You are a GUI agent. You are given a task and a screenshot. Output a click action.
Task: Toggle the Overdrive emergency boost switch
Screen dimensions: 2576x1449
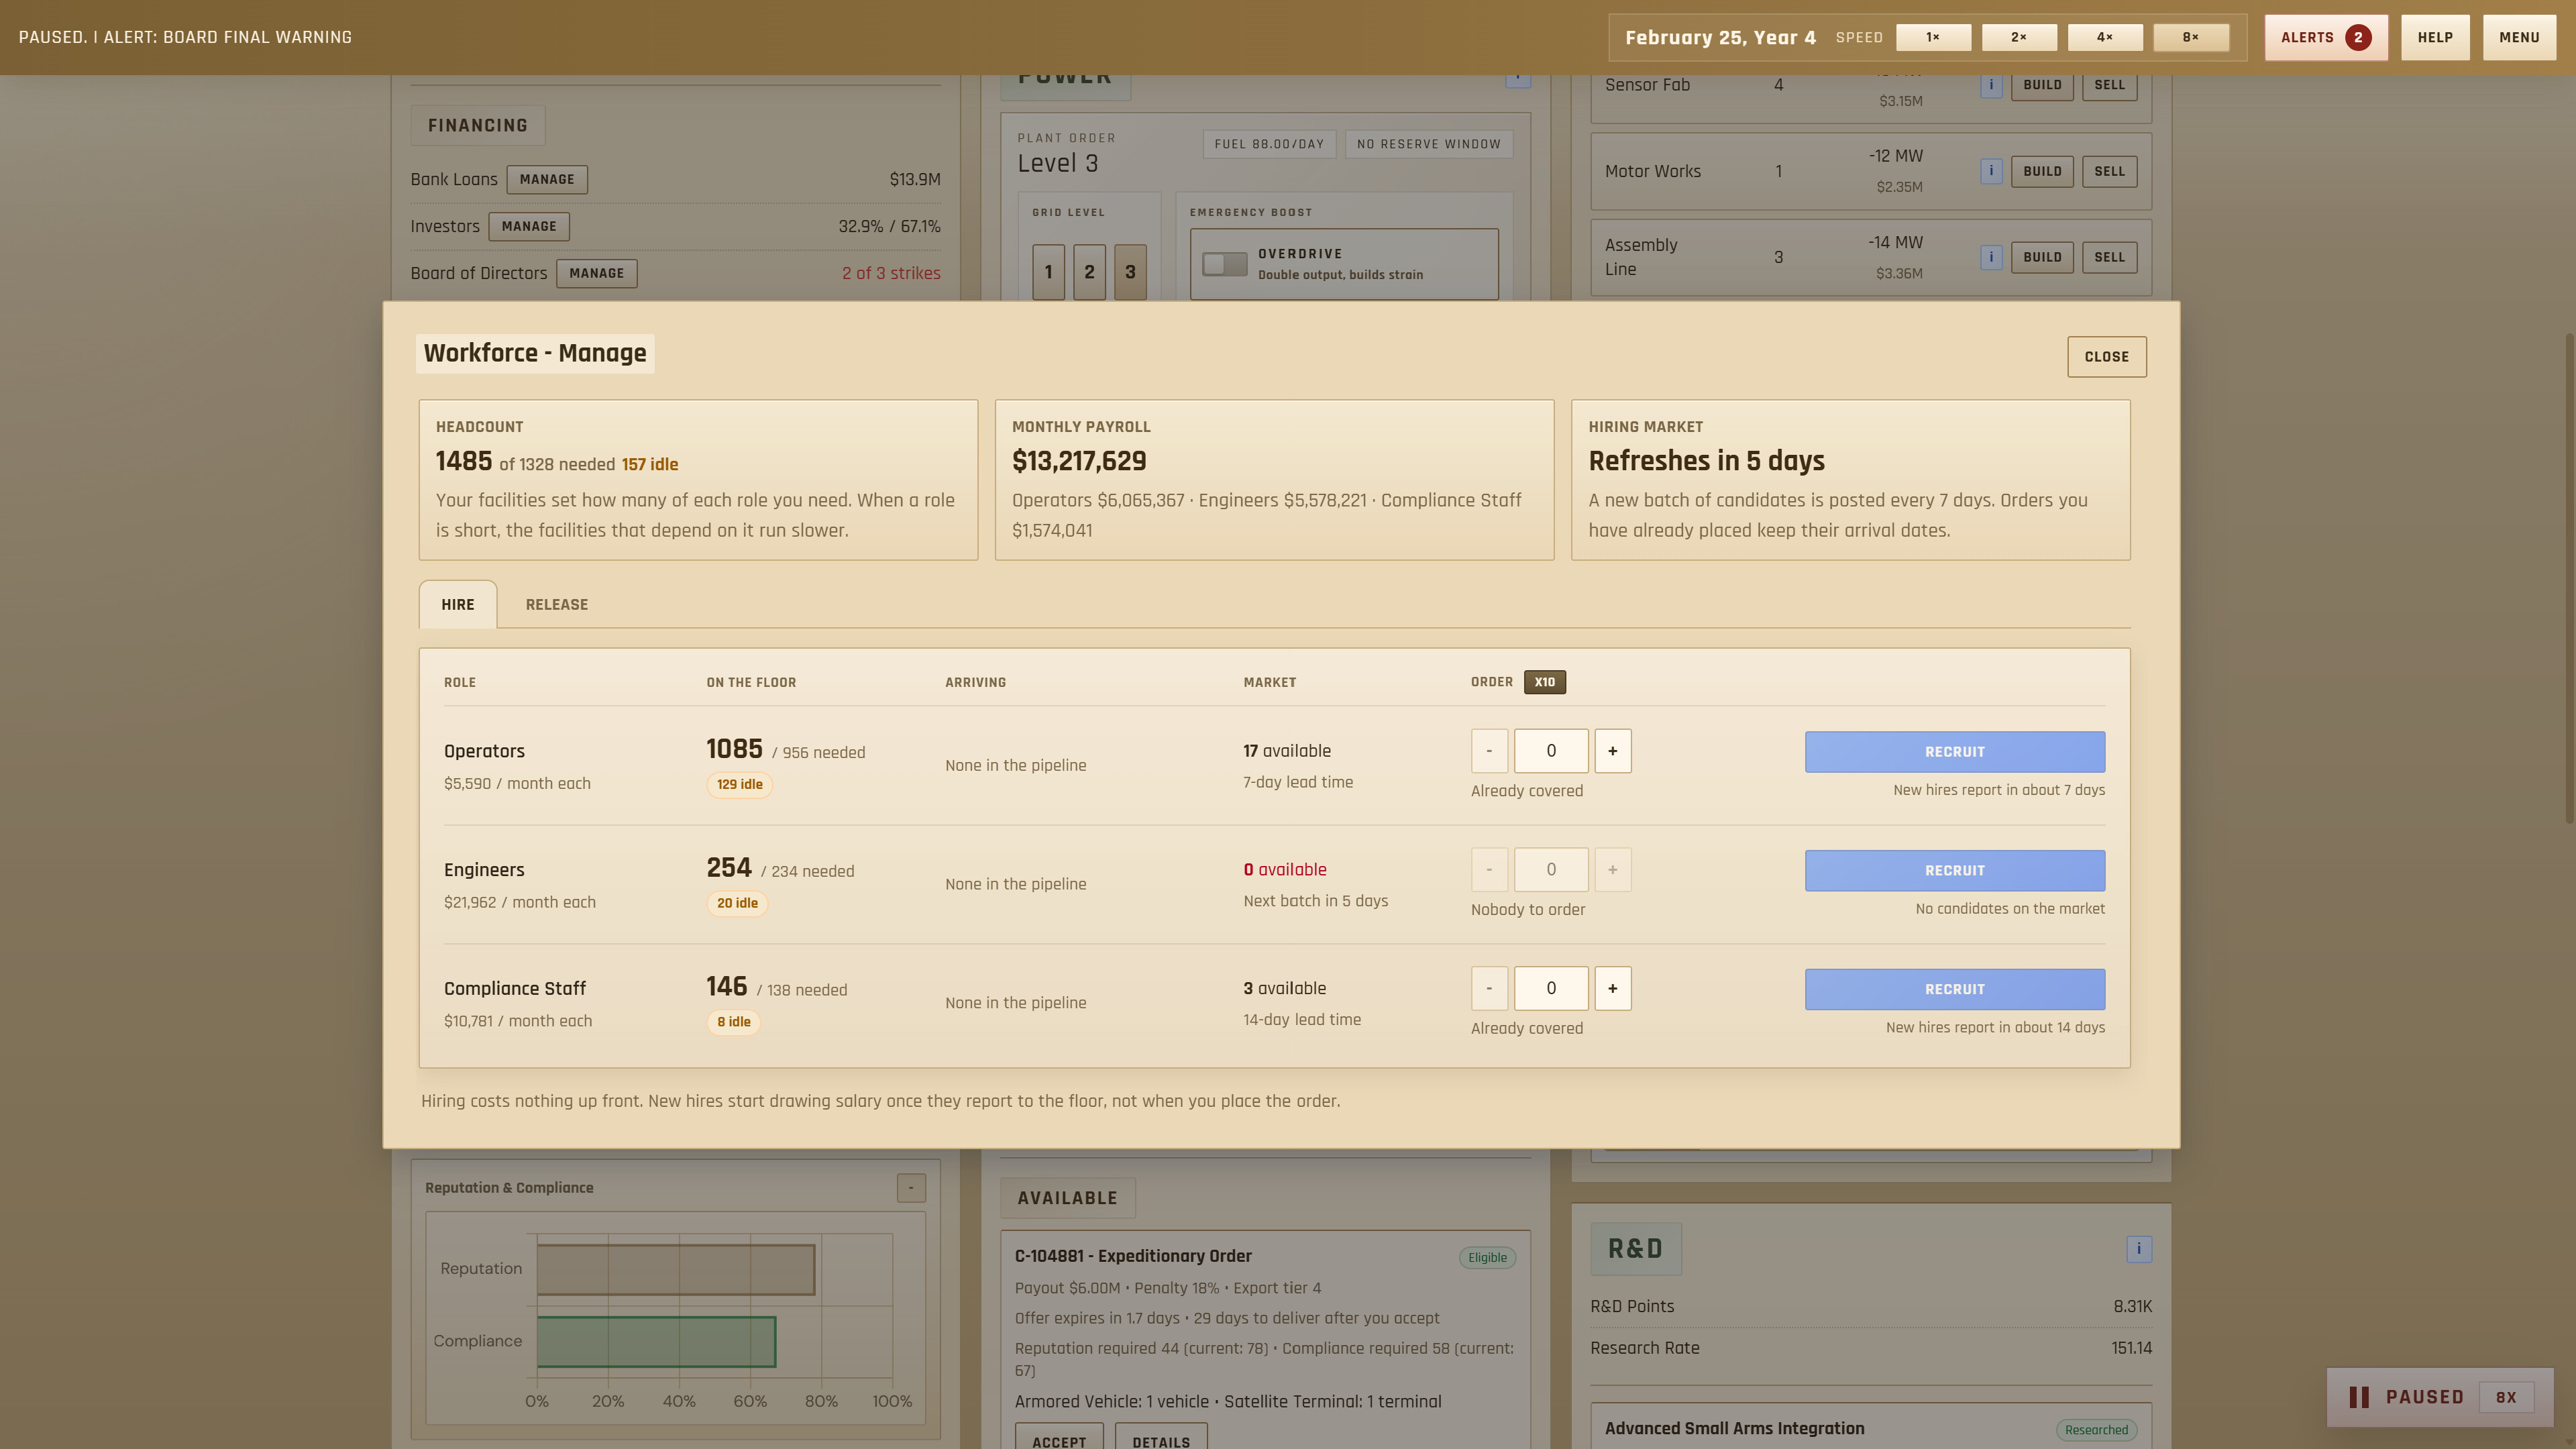pos(1224,264)
